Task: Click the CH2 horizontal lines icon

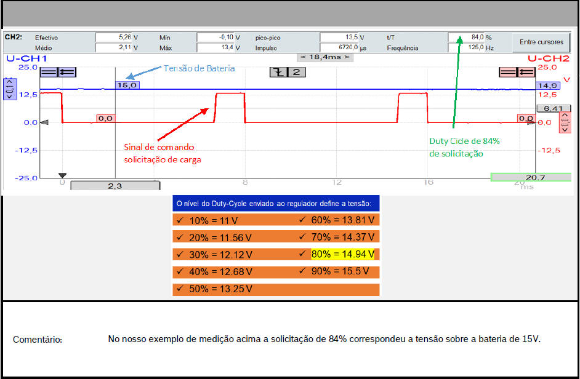Action: coord(508,72)
